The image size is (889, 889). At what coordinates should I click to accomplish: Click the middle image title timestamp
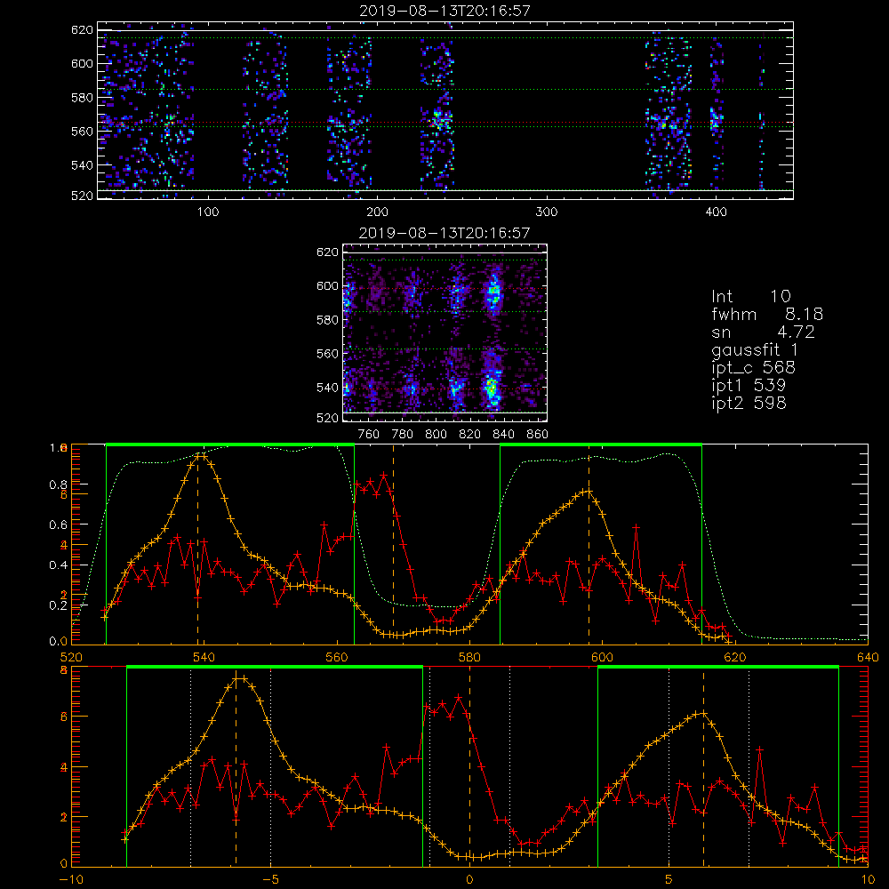coord(444,233)
